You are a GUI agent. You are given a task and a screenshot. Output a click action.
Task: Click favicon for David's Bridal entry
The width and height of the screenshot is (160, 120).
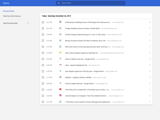tap(60, 28)
